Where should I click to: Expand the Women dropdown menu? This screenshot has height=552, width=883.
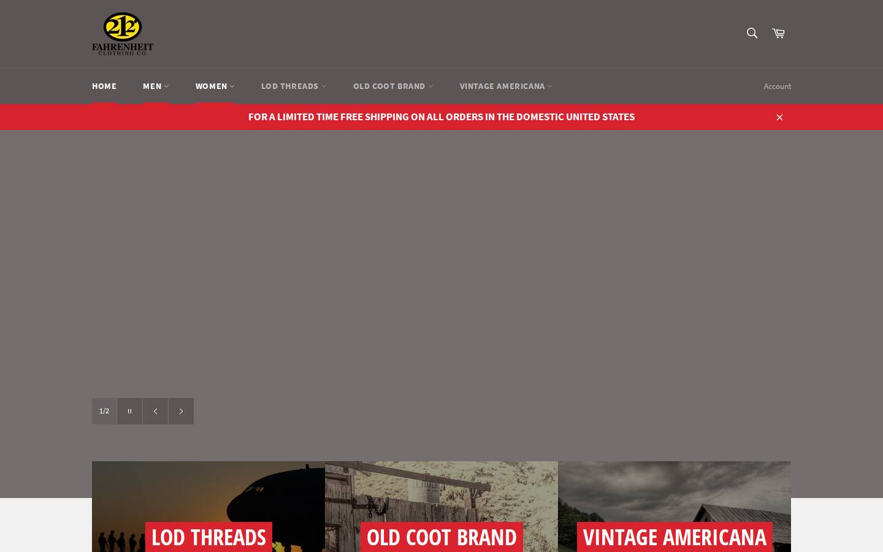[x=215, y=86]
